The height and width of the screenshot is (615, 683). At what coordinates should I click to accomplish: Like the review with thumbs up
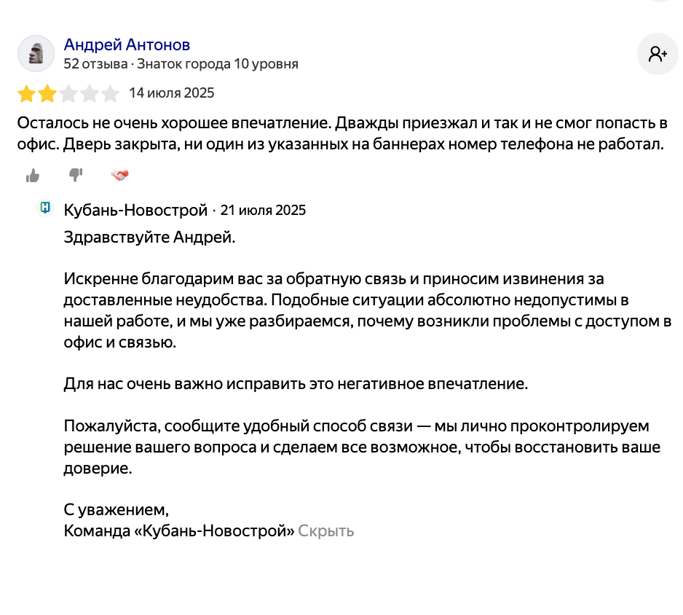coord(33,176)
